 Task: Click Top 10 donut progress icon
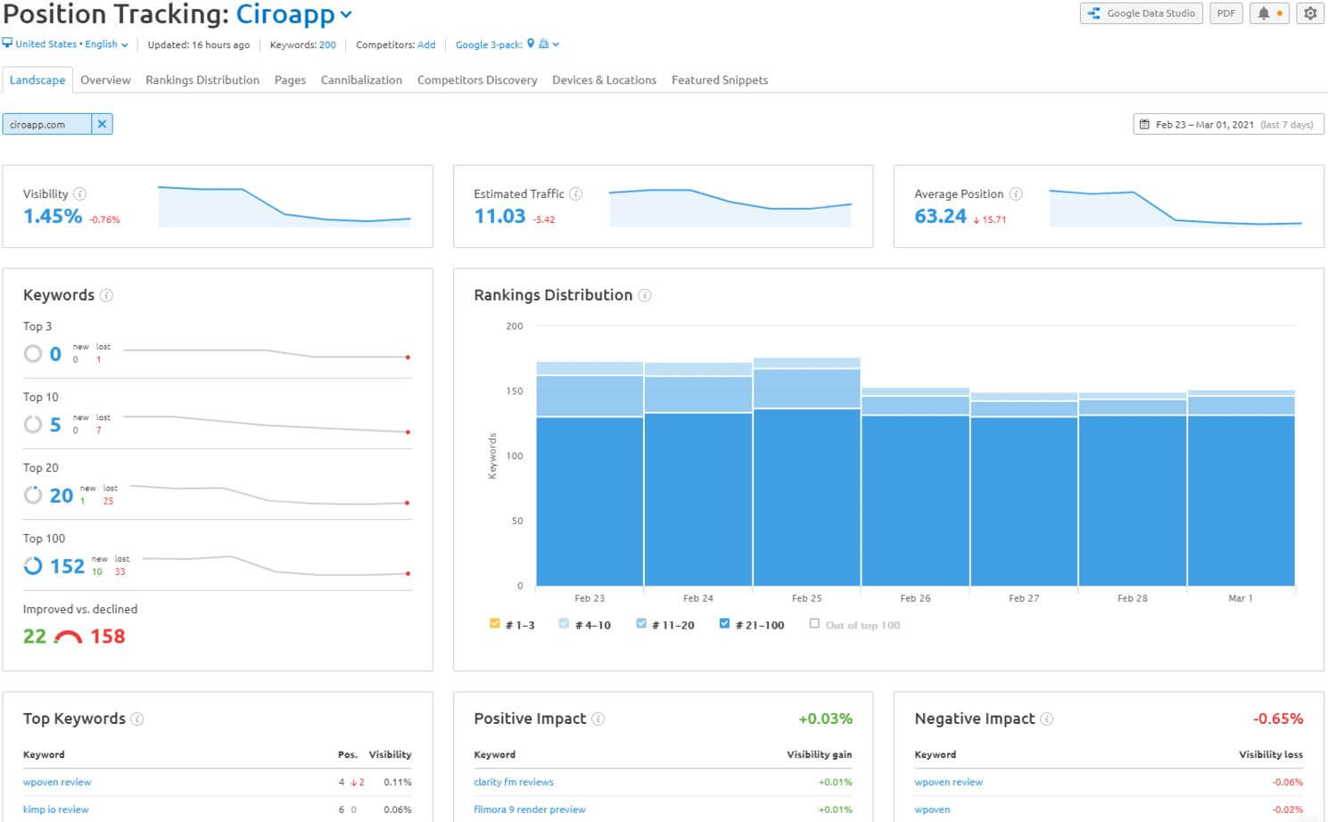pos(33,424)
